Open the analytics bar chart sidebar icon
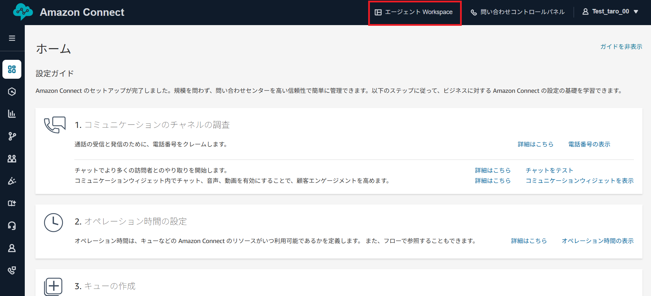Screen dimensions: 651x296 [12, 114]
